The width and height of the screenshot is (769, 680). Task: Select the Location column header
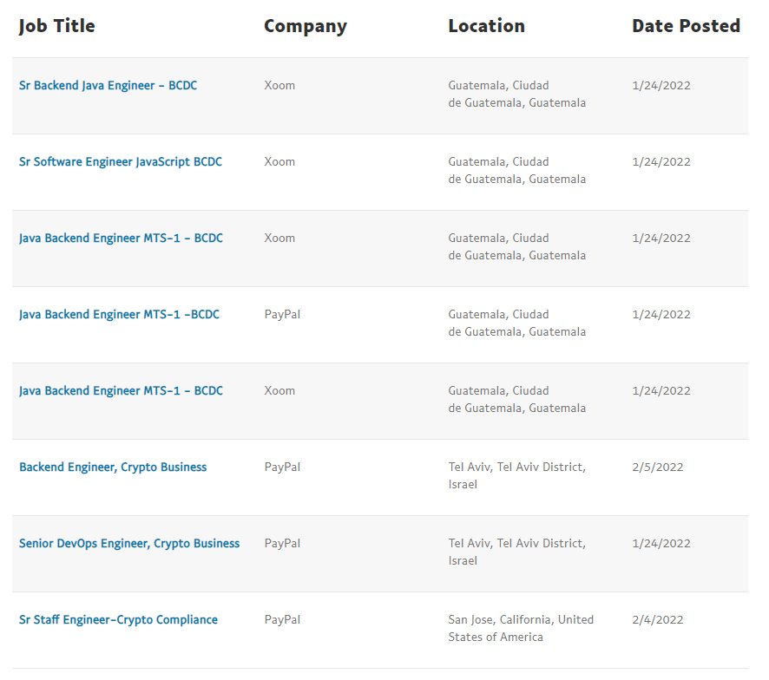click(486, 26)
